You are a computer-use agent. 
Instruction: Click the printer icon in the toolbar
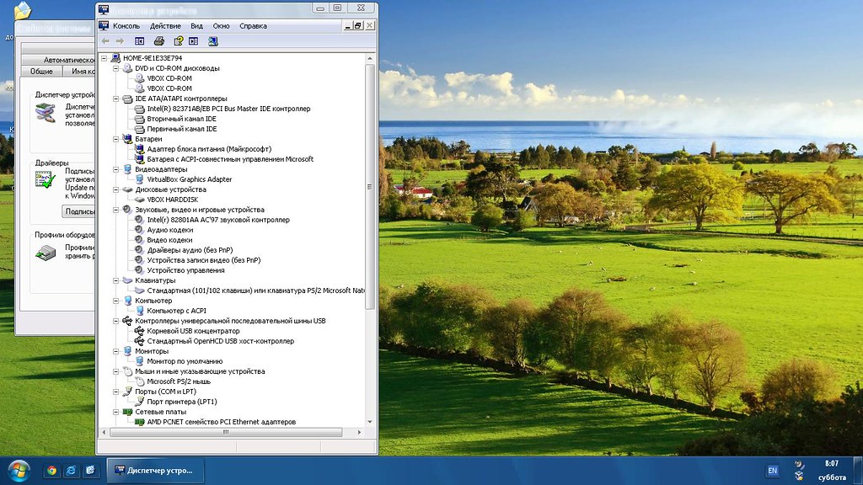tap(159, 40)
